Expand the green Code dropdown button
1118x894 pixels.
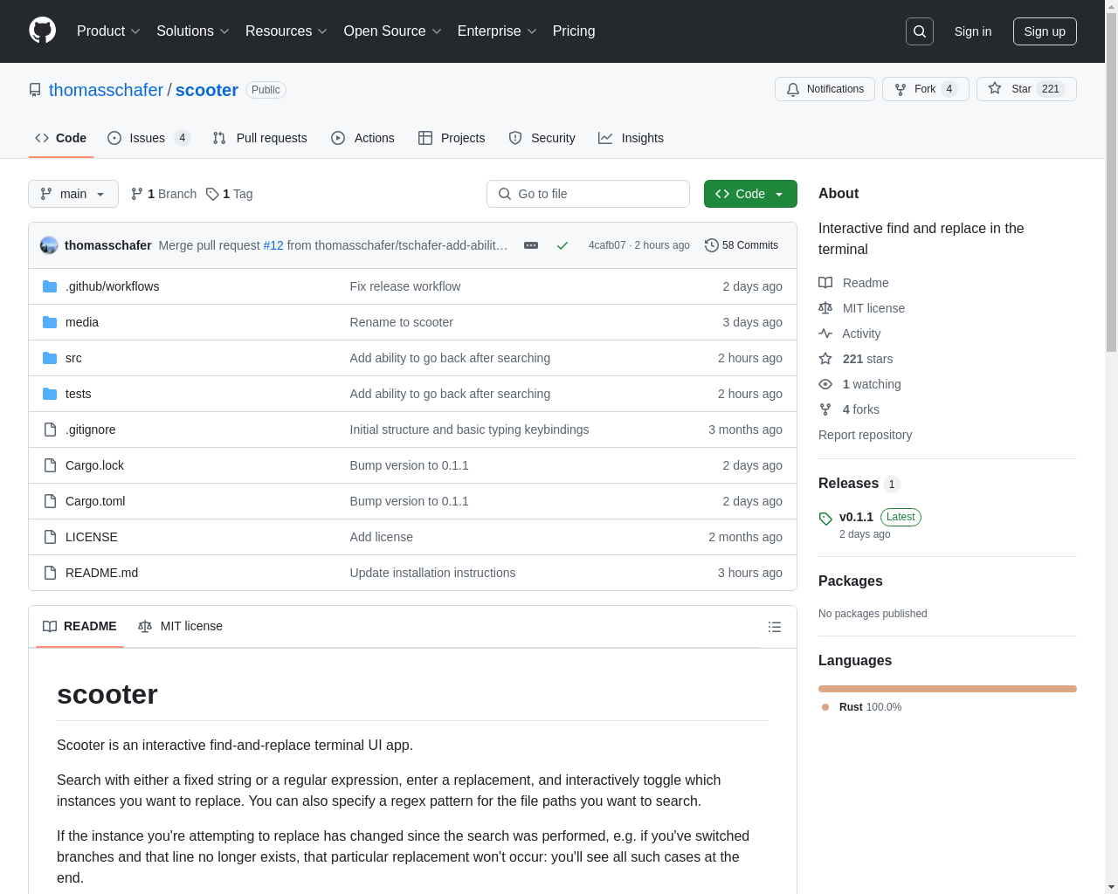[750, 194]
